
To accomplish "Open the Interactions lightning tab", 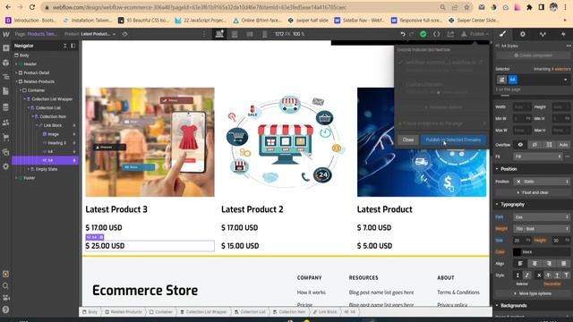I will pyautogui.click(x=563, y=34).
